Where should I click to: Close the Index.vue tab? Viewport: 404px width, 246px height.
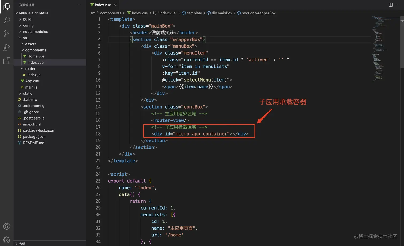(x=115, y=5)
